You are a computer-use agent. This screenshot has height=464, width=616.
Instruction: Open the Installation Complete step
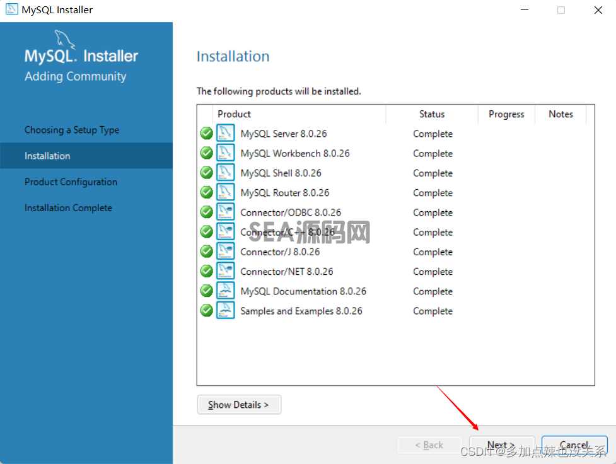click(x=68, y=208)
